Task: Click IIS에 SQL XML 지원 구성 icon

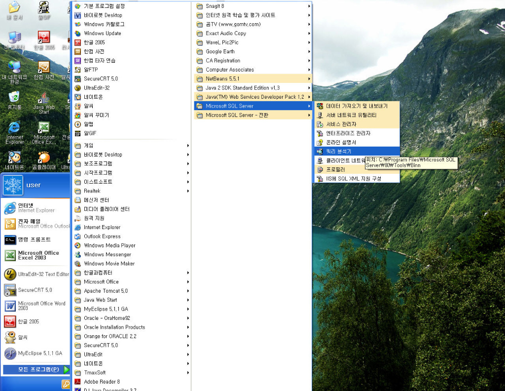Action: click(x=320, y=179)
